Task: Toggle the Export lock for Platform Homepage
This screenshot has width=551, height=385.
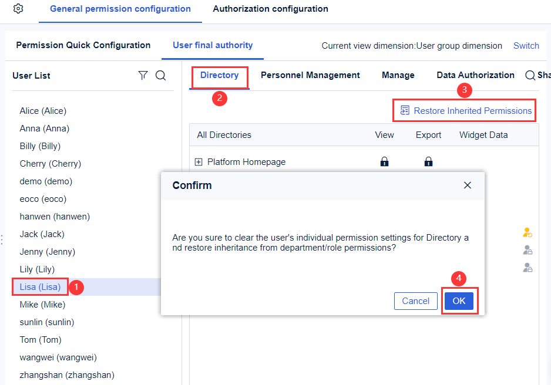Action: (x=428, y=162)
